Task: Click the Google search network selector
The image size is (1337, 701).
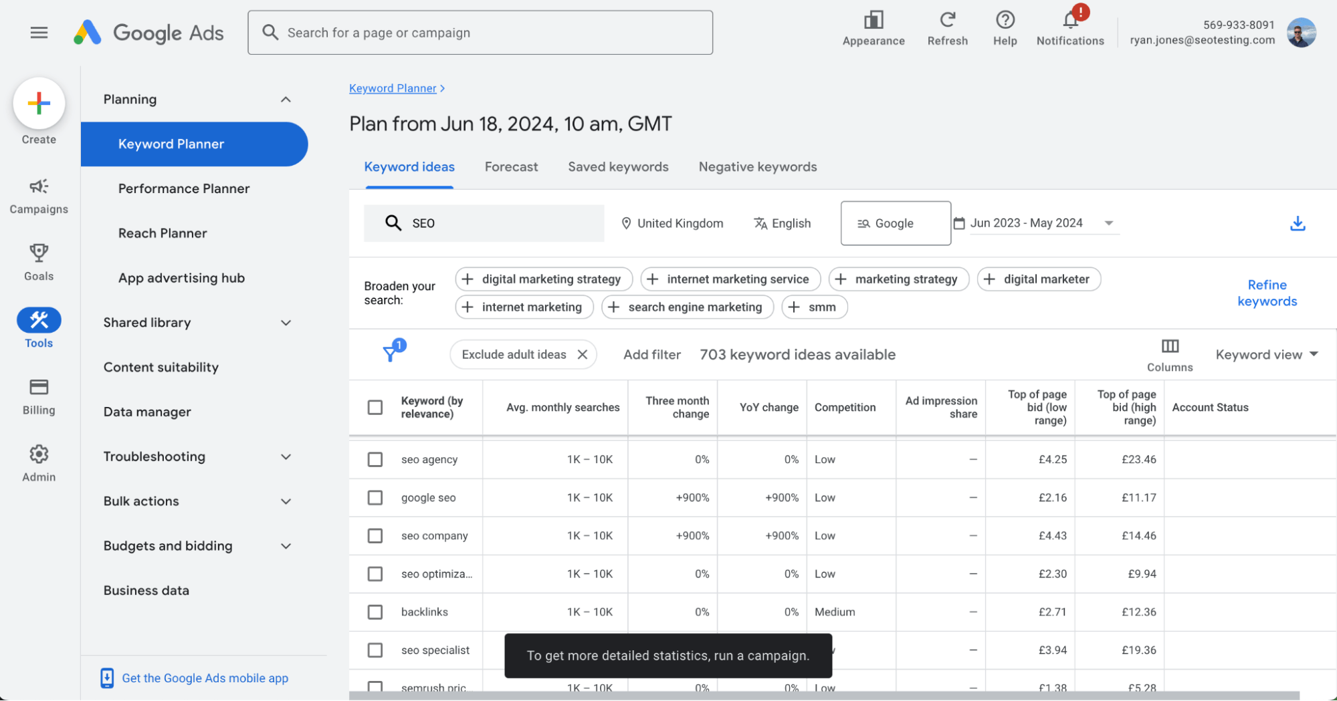Action: (x=896, y=223)
